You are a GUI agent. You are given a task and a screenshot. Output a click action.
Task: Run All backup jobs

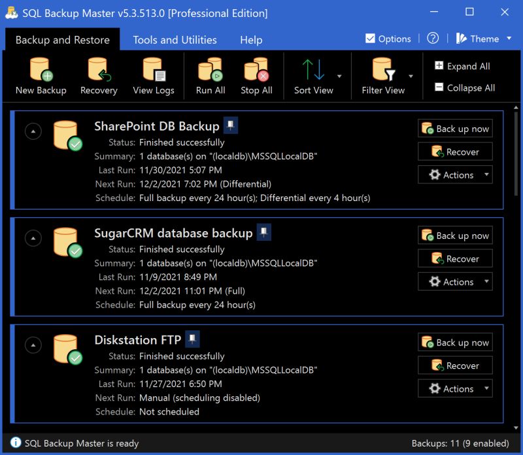point(210,75)
